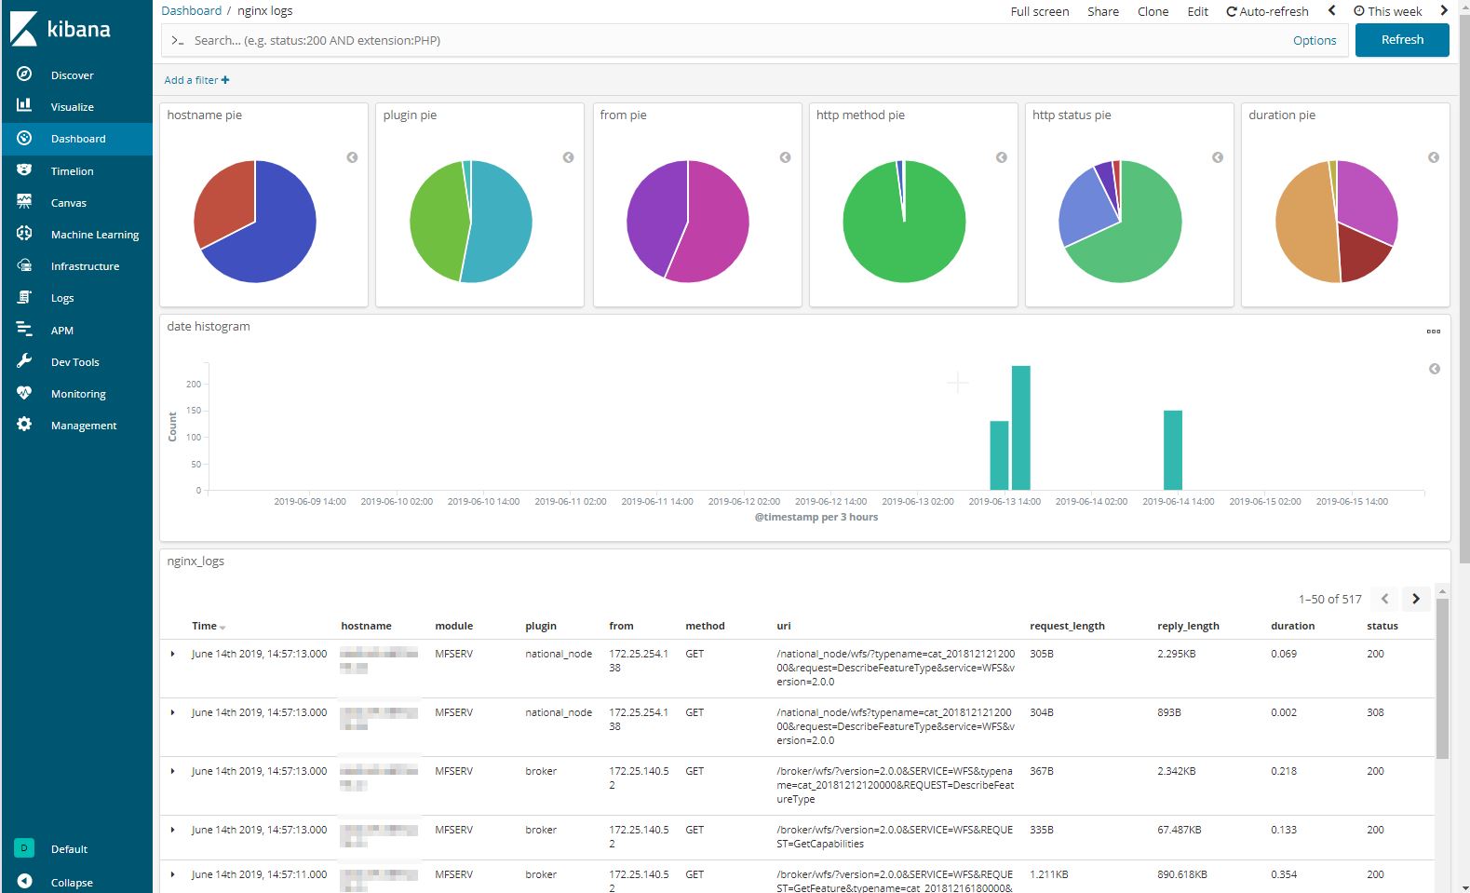The height and width of the screenshot is (893, 1470).
Task: Open the Infrastructure icon
Action: tap(24, 265)
